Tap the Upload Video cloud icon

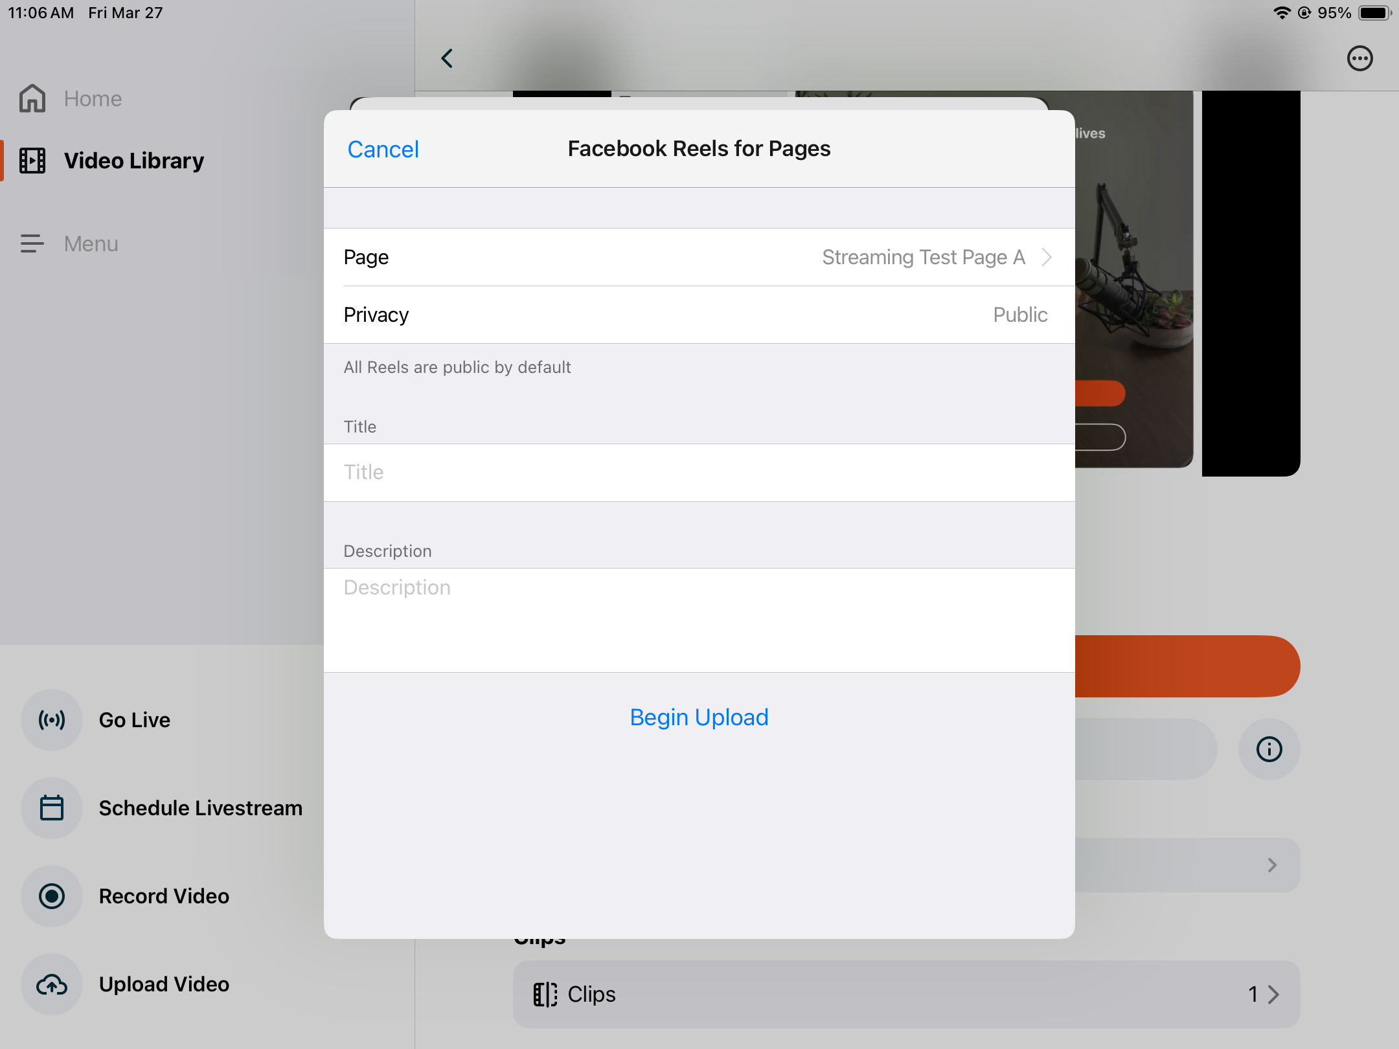point(52,984)
